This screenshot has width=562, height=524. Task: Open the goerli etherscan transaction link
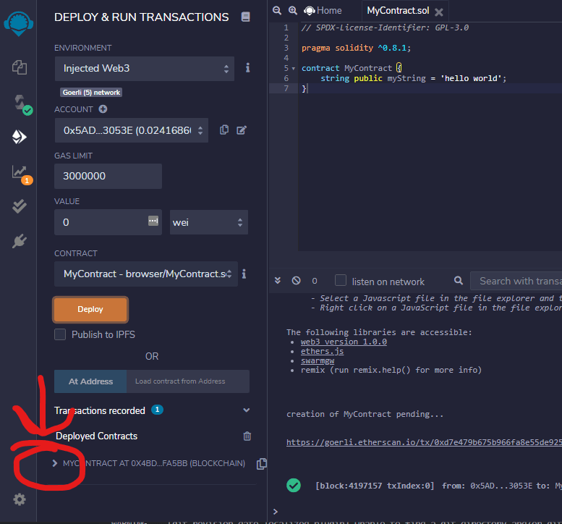tap(424, 442)
